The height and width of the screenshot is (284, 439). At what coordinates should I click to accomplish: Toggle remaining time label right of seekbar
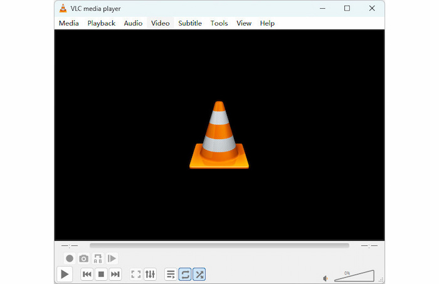[x=369, y=246]
